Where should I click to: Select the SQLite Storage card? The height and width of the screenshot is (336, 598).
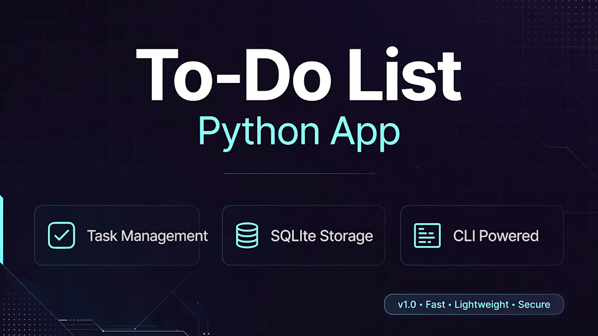pyautogui.click(x=303, y=236)
